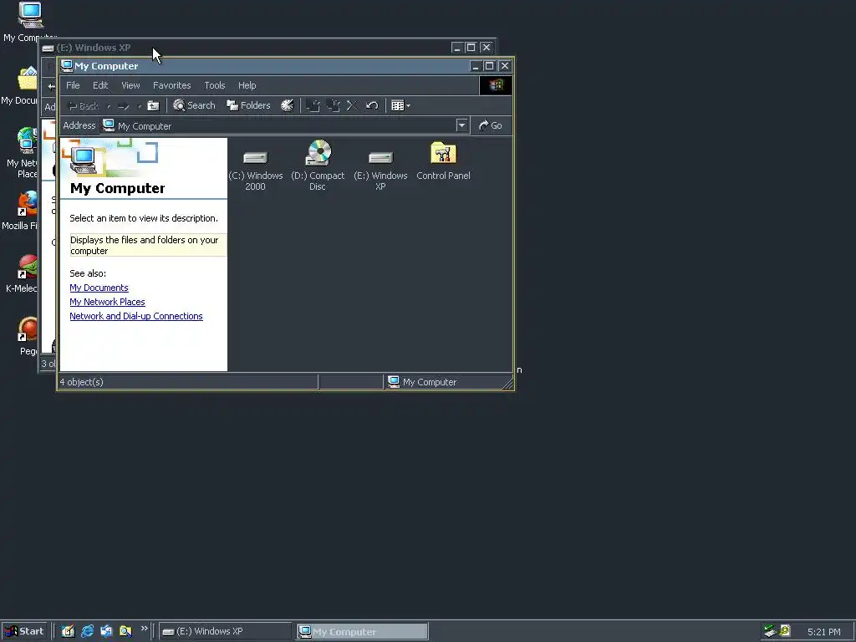Open the Edit menu
Screen dimensions: 856x642
pos(100,85)
